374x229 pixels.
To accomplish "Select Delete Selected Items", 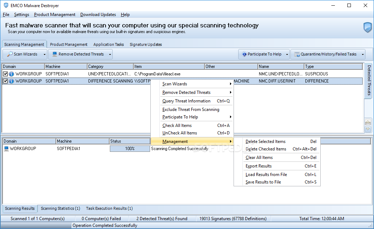I will 277,142.
